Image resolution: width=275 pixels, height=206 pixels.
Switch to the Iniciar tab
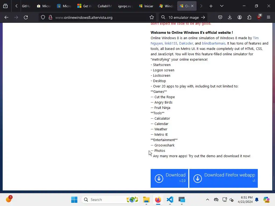[x=146, y=6]
